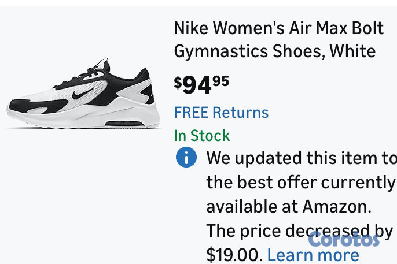This screenshot has height=264, width=397.
Task: Click the FREE Returns link
Action: click(221, 112)
